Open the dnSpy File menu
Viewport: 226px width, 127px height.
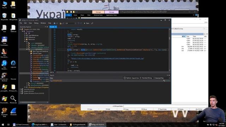click(21, 23)
